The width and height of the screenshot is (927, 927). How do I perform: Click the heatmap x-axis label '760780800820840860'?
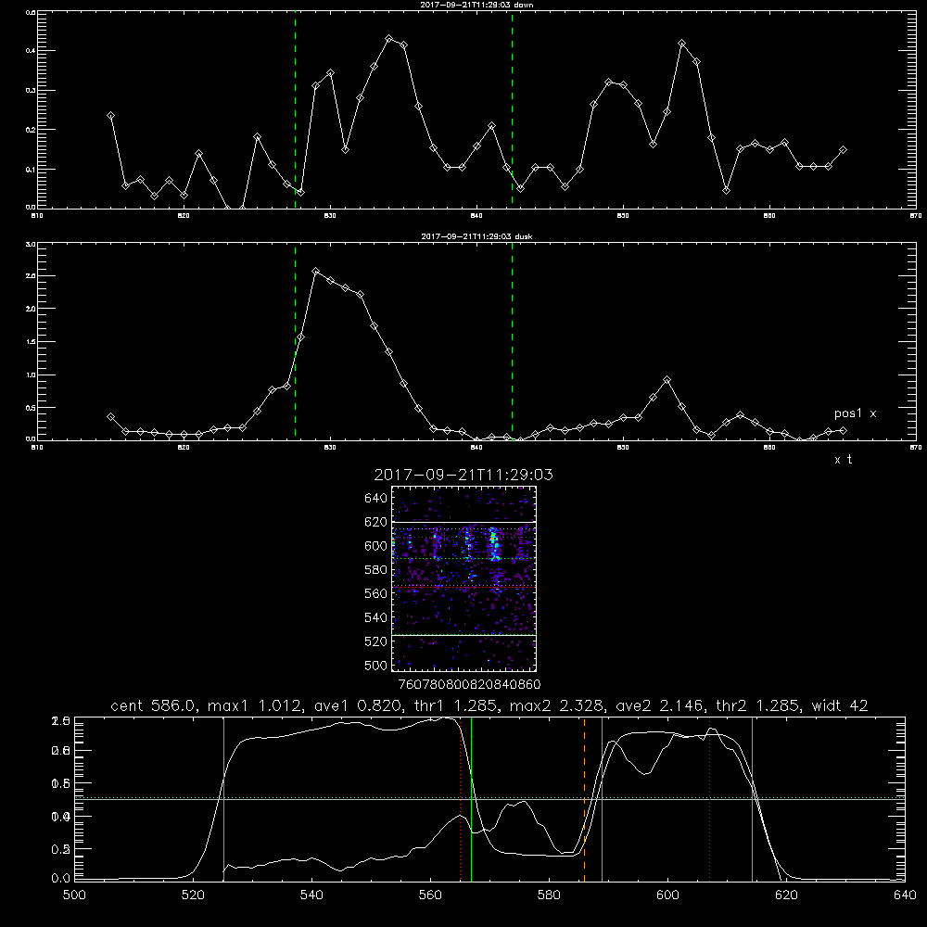tap(469, 684)
